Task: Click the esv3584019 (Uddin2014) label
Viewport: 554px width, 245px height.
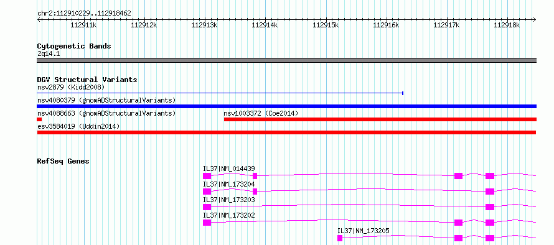Action: pyautogui.click(x=78, y=126)
